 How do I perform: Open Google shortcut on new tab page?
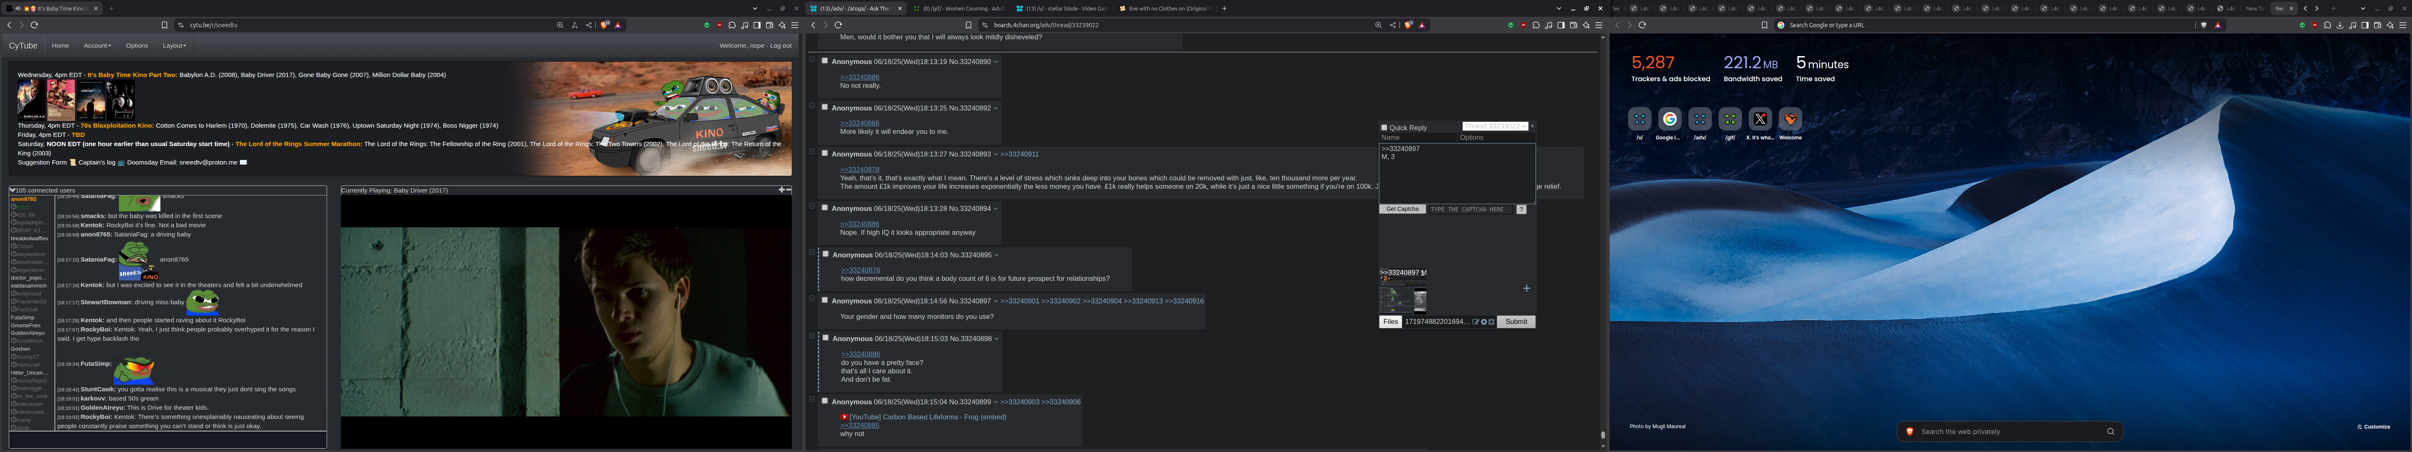[x=1670, y=119]
